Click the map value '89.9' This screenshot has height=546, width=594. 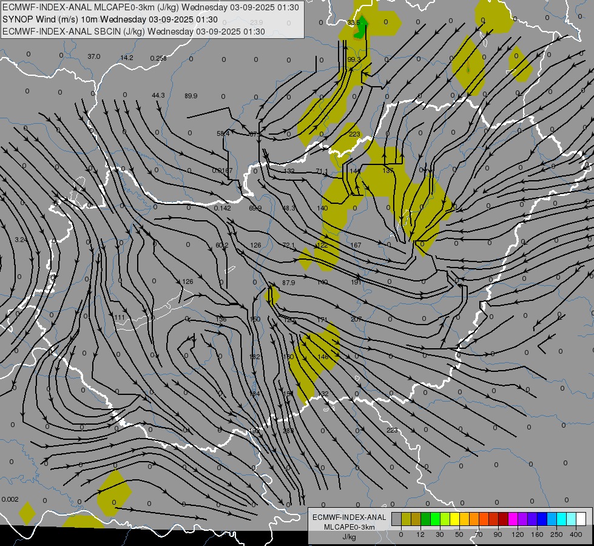coord(191,96)
